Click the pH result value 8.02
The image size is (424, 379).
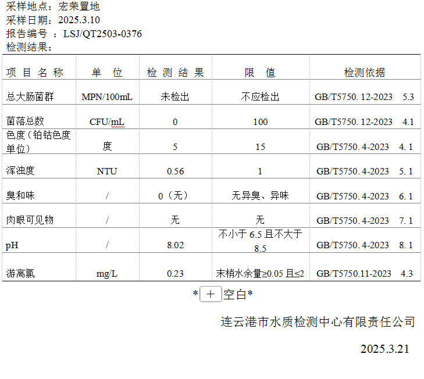click(175, 245)
